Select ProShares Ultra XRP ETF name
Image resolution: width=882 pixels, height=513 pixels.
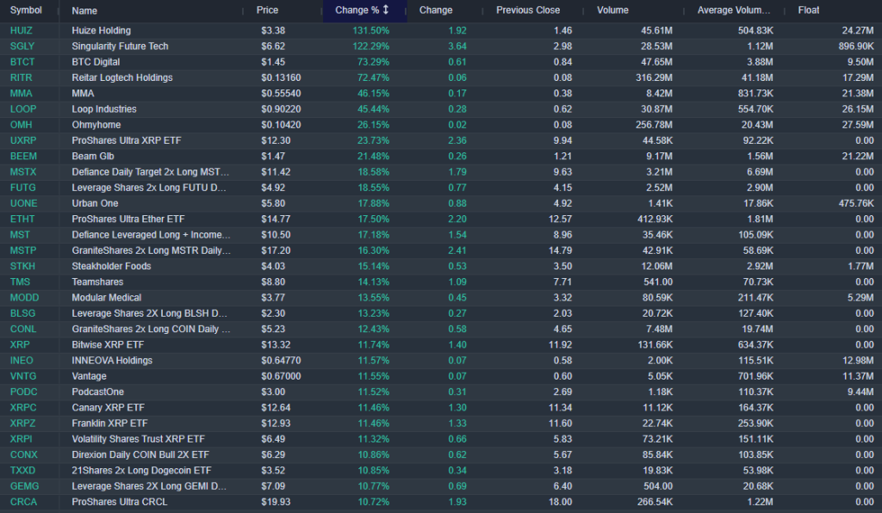point(127,140)
